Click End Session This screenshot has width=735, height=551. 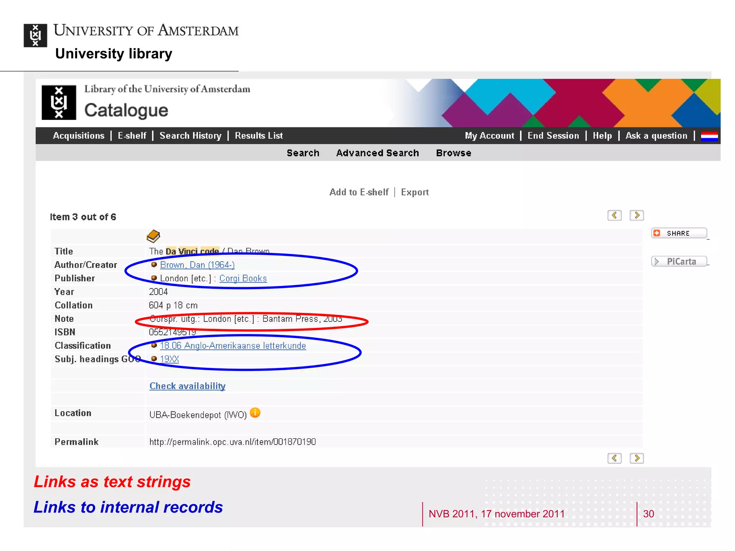click(553, 136)
